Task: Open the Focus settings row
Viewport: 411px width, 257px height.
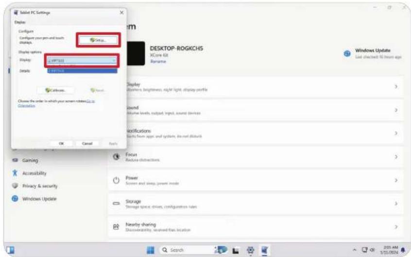Action: point(256,157)
